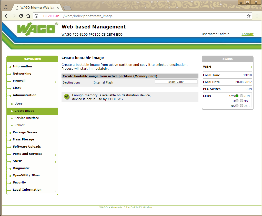Viewport: 262px width, 216px height.
Task: Open the Networking navigation item
Action: click(x=22, y=74)
